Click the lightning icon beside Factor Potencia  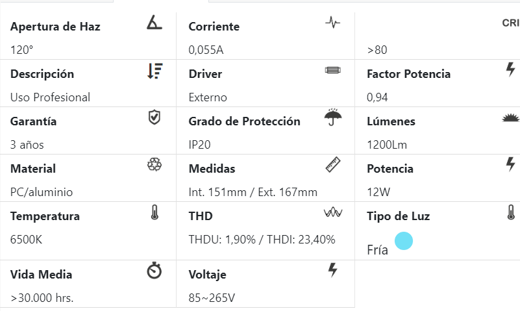tap(511, 69)
